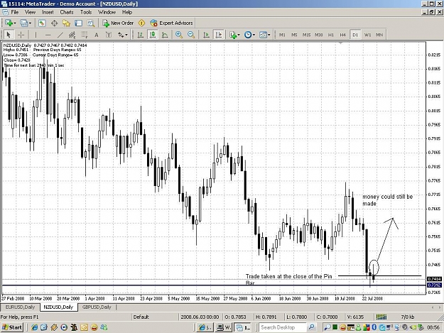
Task: Select the Equidistant Channel tool
Action: (x=72, y=35)
